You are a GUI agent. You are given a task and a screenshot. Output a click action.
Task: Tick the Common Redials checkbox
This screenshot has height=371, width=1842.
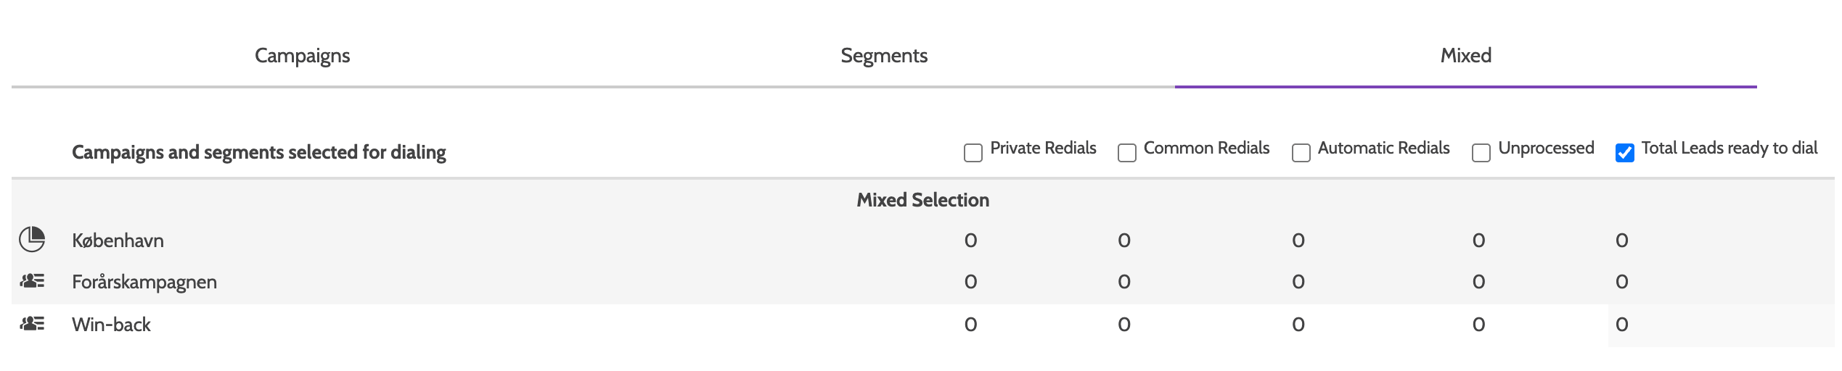pyautogui.click(x=1126, y=153)
